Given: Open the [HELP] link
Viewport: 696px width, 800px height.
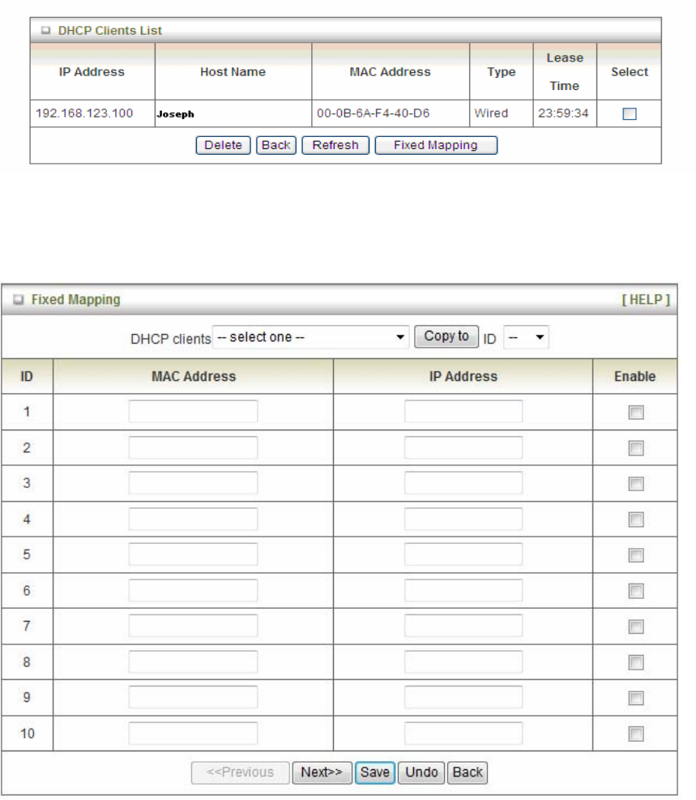Looking at the screenshot, I should (646, 299).
